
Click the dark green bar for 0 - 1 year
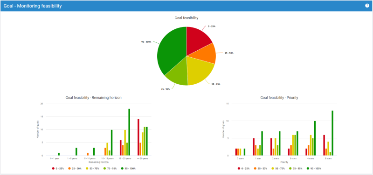tap(59, 155)
